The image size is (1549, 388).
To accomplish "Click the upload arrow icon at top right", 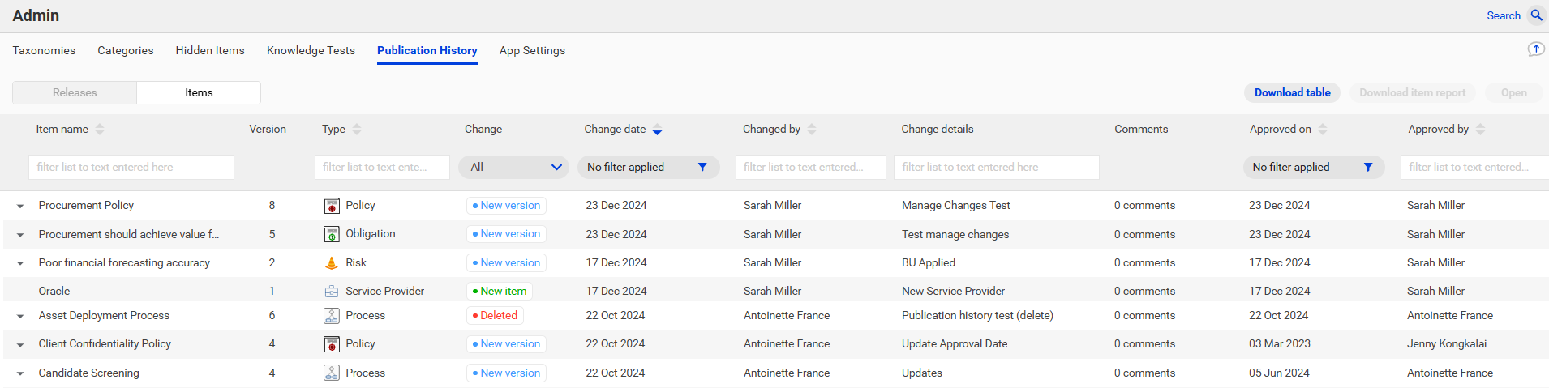I will [x=1536, y=49].
